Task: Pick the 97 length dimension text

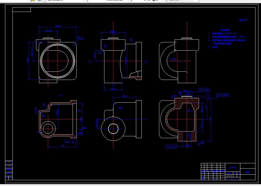Action: [63, 146]
